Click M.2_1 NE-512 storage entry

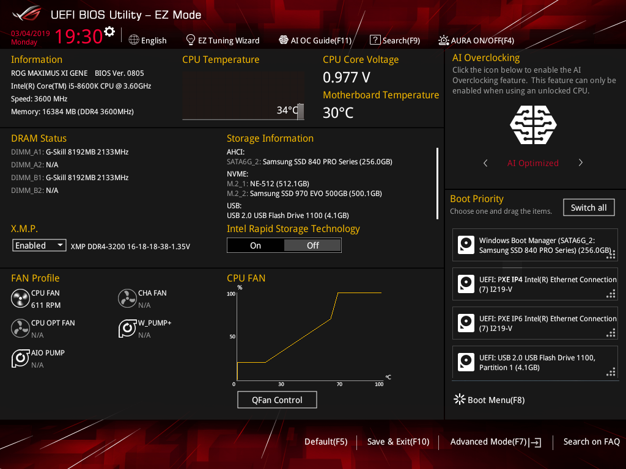(x=268, y=183)
